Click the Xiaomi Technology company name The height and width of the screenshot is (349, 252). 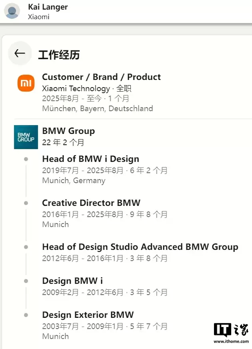tap(76, 88)
